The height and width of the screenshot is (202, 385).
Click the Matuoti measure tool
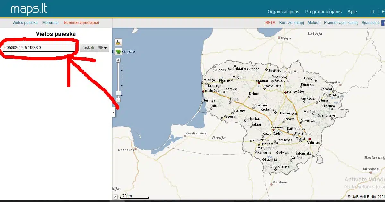click(314, 23)
